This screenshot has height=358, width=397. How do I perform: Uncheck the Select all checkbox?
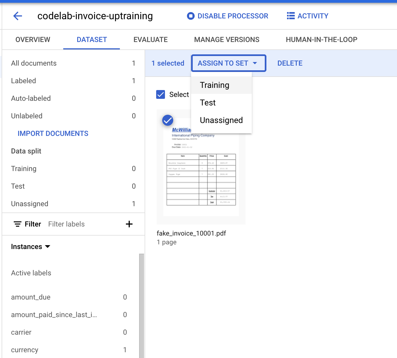[161, 94]
